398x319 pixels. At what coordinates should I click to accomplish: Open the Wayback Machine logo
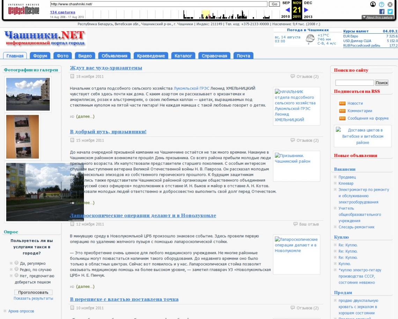click(24, 10)
